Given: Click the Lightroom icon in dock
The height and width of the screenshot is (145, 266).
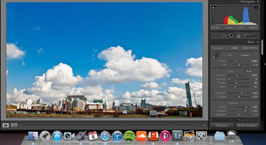Looking at the screenshot, I should pos(177,136).
